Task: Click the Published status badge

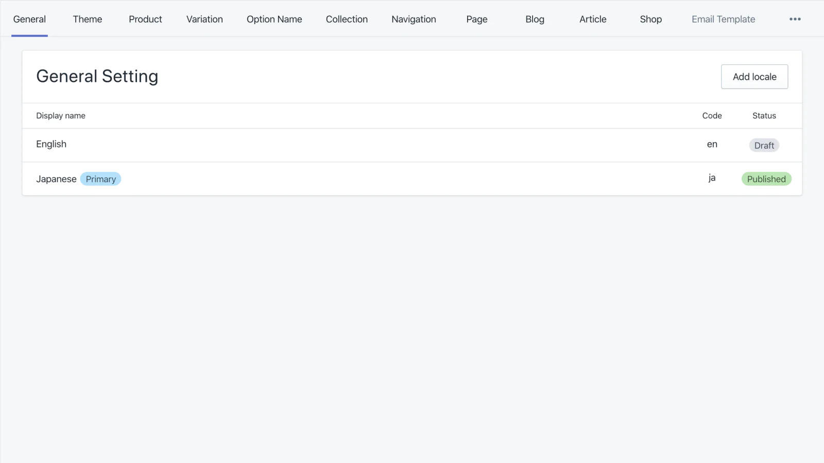Action: point(766,179)
